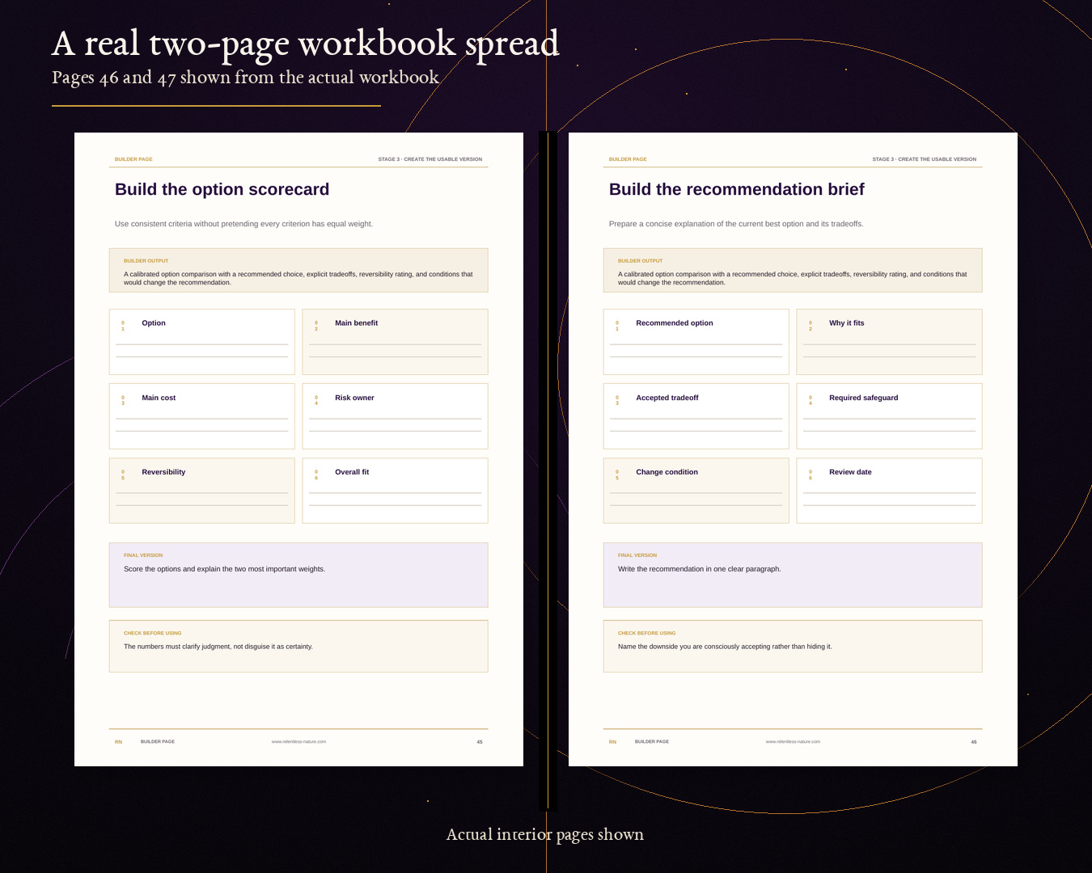Select the "Why it fits" field card
Screen dimensions: 1092x873
[889, 342]
